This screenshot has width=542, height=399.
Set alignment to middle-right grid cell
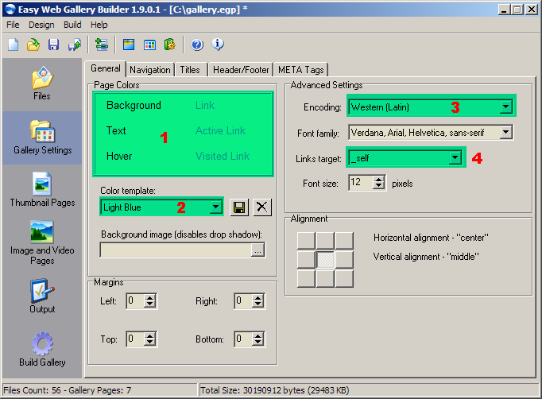344,260
